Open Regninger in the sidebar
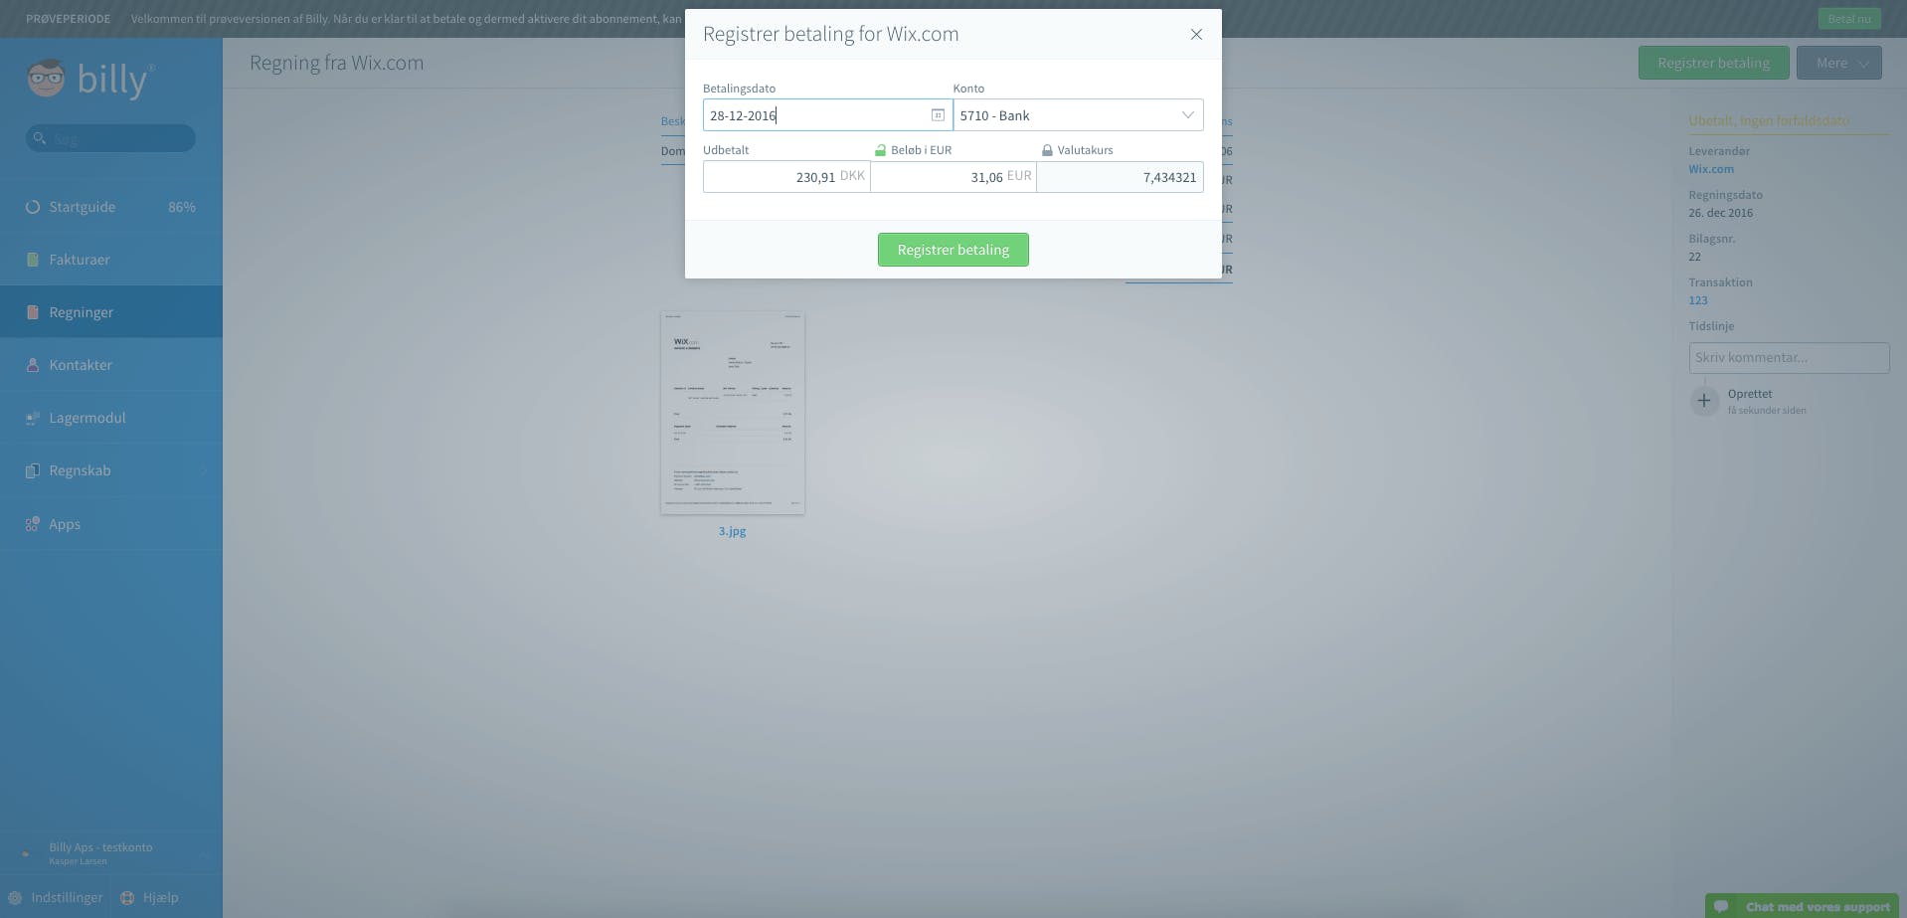This screenshot has width=1907, height=918. tap(110, 312)
